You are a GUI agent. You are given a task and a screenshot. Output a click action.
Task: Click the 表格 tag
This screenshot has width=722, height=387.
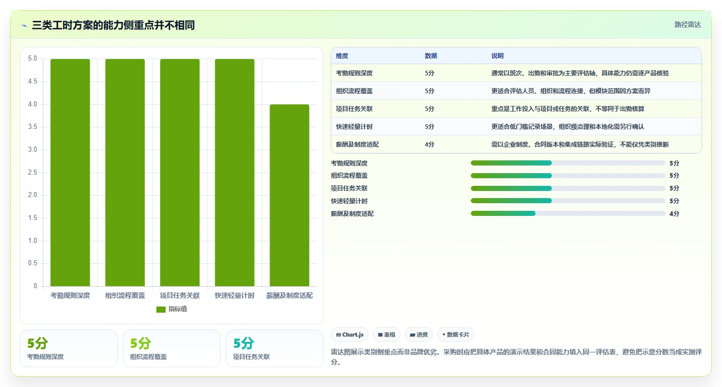[387, 335]
